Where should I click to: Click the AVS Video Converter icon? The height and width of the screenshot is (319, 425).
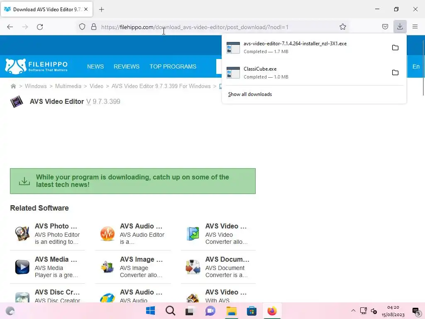point(193,233)
